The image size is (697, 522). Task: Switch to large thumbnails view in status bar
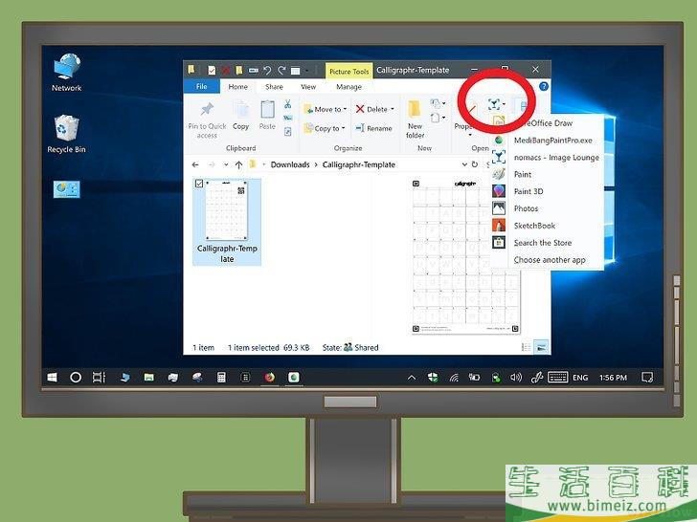[541, 347]
